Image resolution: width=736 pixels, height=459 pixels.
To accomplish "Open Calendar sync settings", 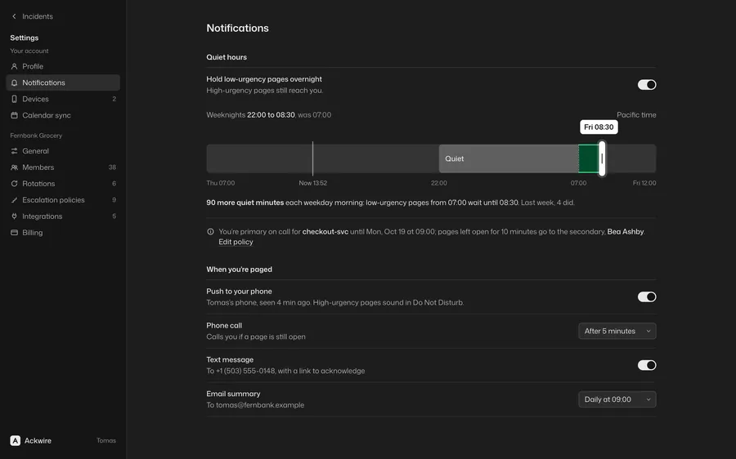I will [x=63, y=115].
